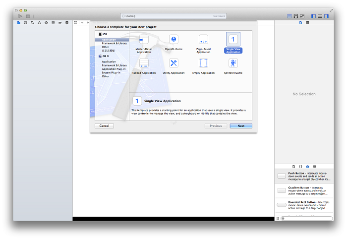The image size is (347, 239).
Task: Click the related items grid icon
Action: click(x=76, y=23)
